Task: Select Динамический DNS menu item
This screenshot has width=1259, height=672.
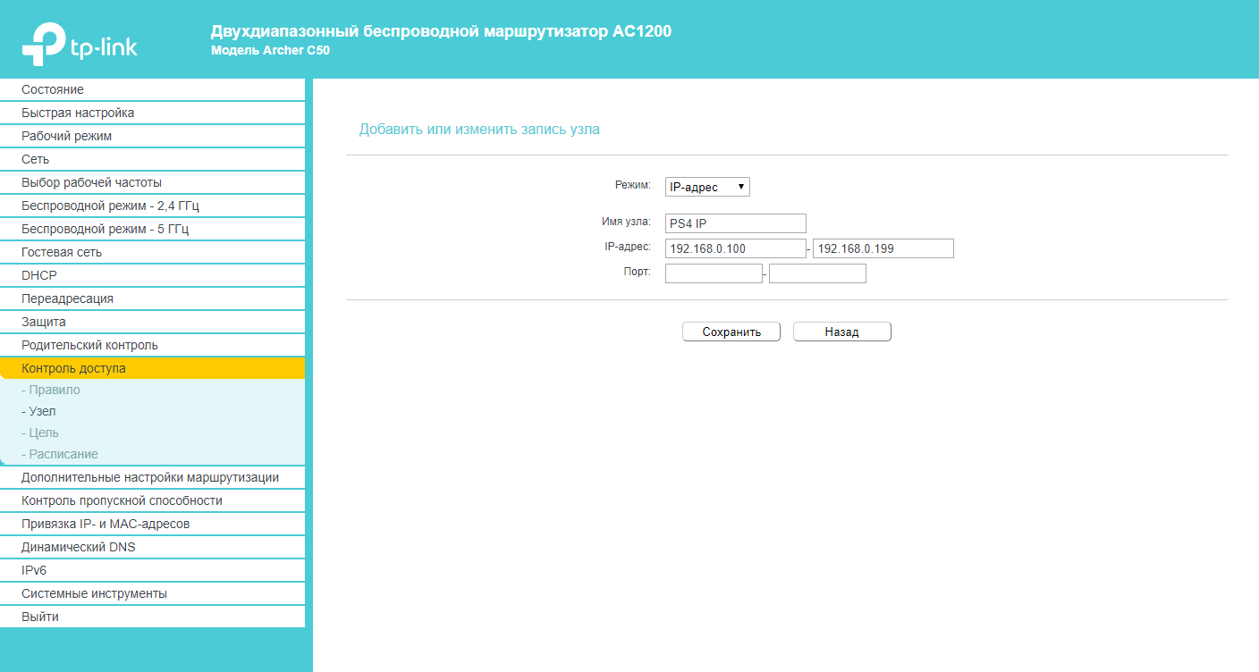Action: point(152,547)
